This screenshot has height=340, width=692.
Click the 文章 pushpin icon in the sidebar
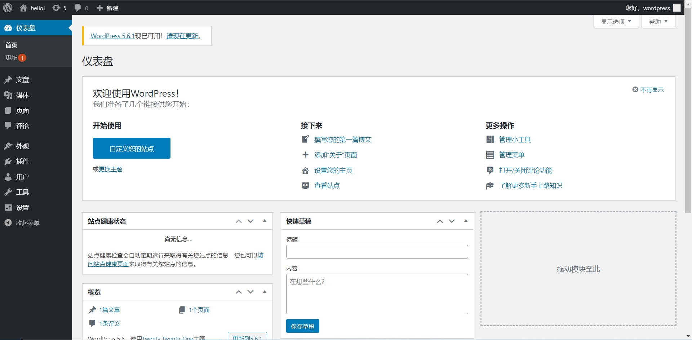(x=8, y=80)
